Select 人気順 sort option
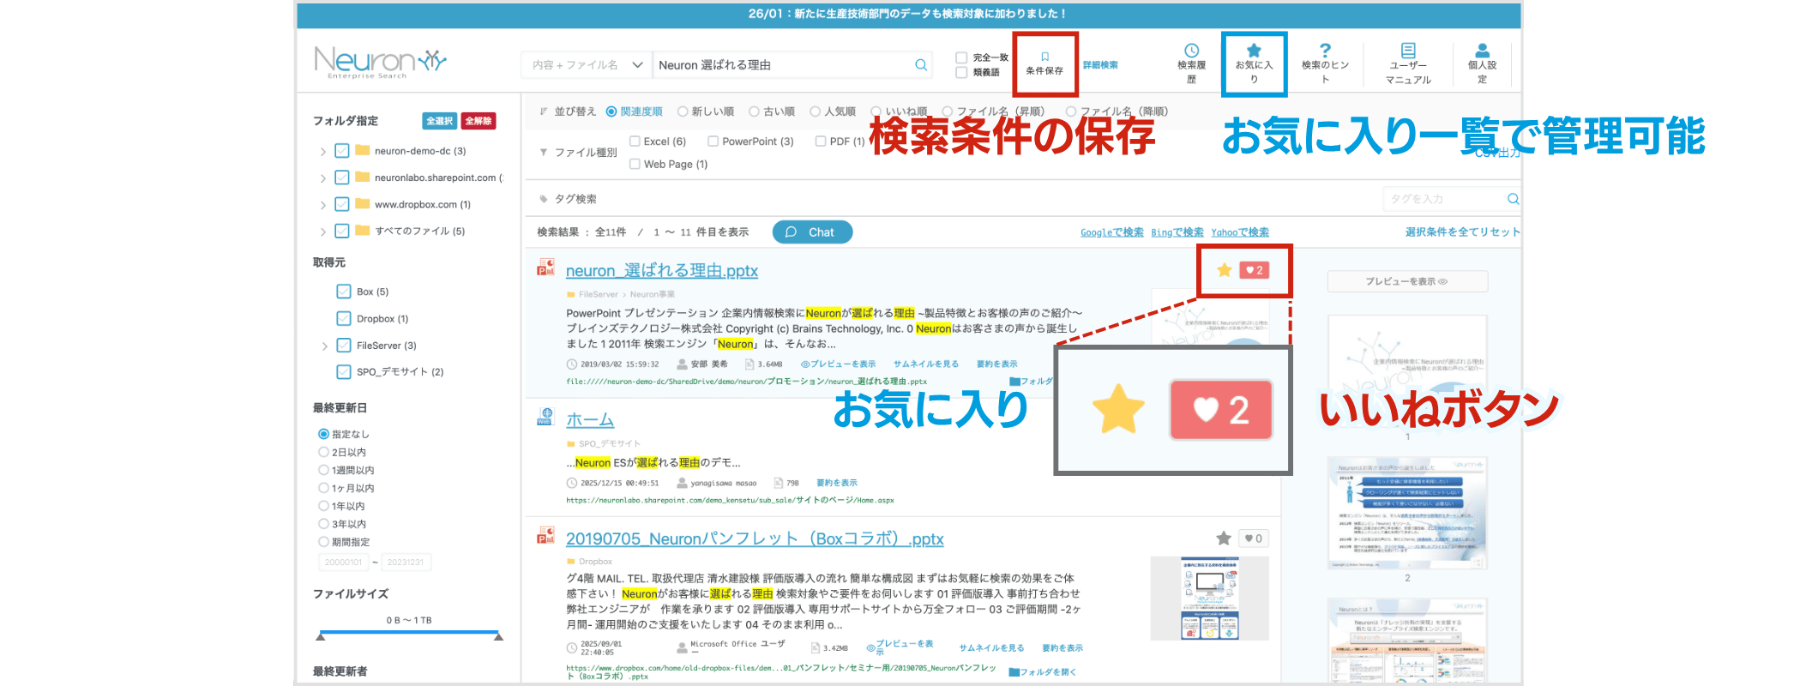Screen dimensions: 1818x686 point(816,111)
